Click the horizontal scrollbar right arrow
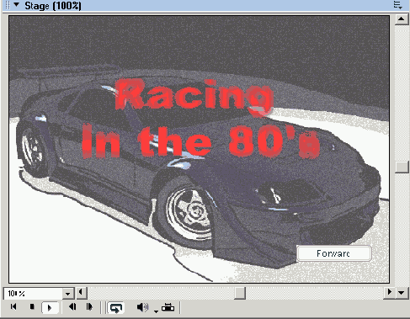Image resolution: width=410 pixels, height=319 pixels. 389,292
